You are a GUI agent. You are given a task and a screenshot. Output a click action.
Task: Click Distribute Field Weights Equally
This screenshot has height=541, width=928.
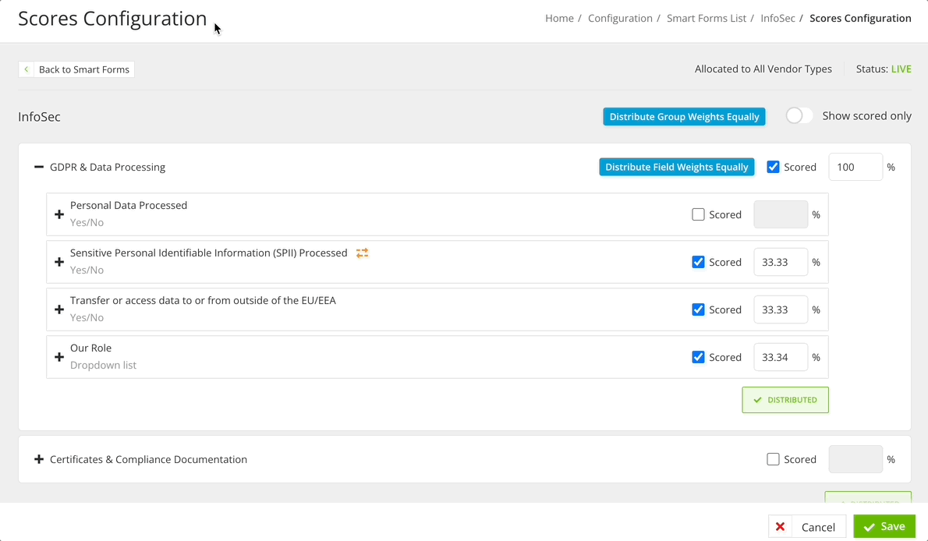[676, 166]
